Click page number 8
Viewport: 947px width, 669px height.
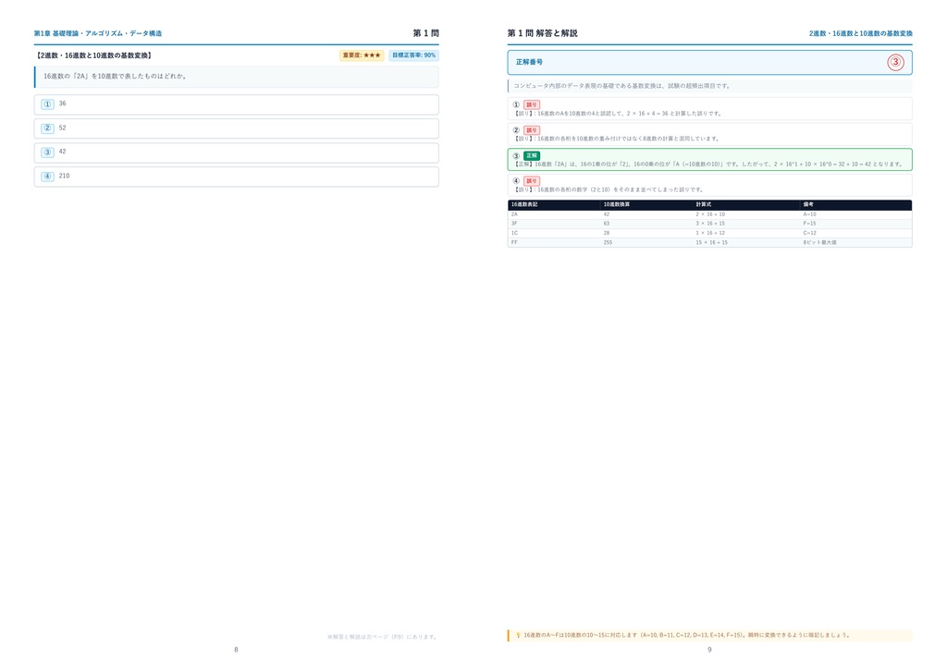236,650
